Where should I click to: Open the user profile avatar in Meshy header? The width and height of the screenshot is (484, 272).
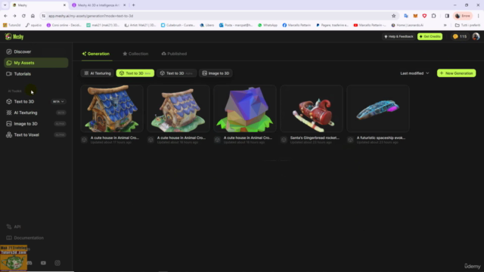(x=476, y=37)
